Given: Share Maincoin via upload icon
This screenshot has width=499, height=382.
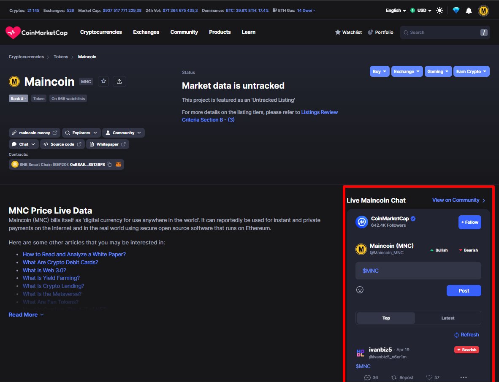Looking at the screenshot, I should [x=119, y=81].
